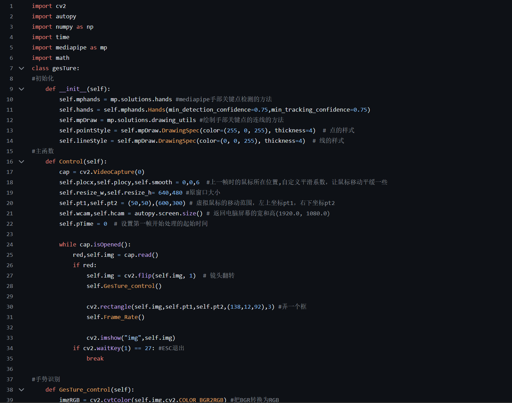Click the '#原窗口大小' comment on line 19

point(203,193)
